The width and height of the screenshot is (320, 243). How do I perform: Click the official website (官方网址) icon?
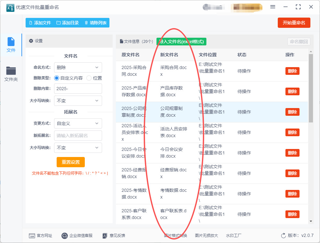coord(32,236)
